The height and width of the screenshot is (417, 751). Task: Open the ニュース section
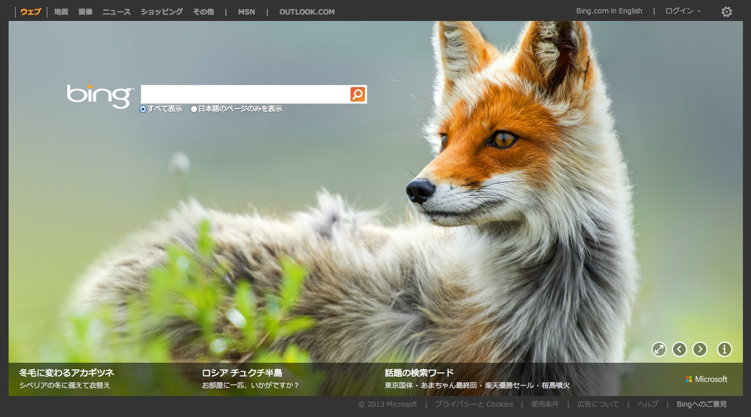117,12
